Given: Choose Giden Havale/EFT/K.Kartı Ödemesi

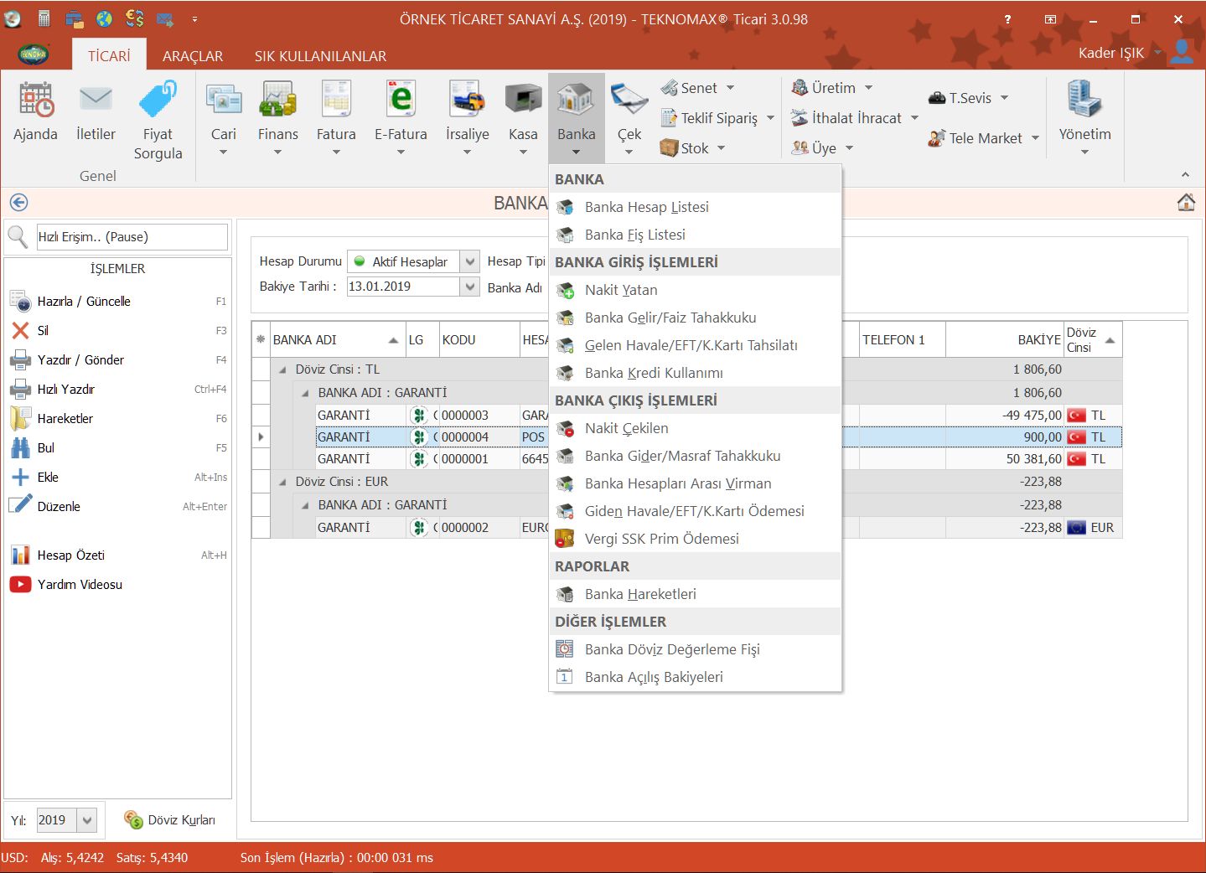Looking at the screenshot, I should point(696,511).
